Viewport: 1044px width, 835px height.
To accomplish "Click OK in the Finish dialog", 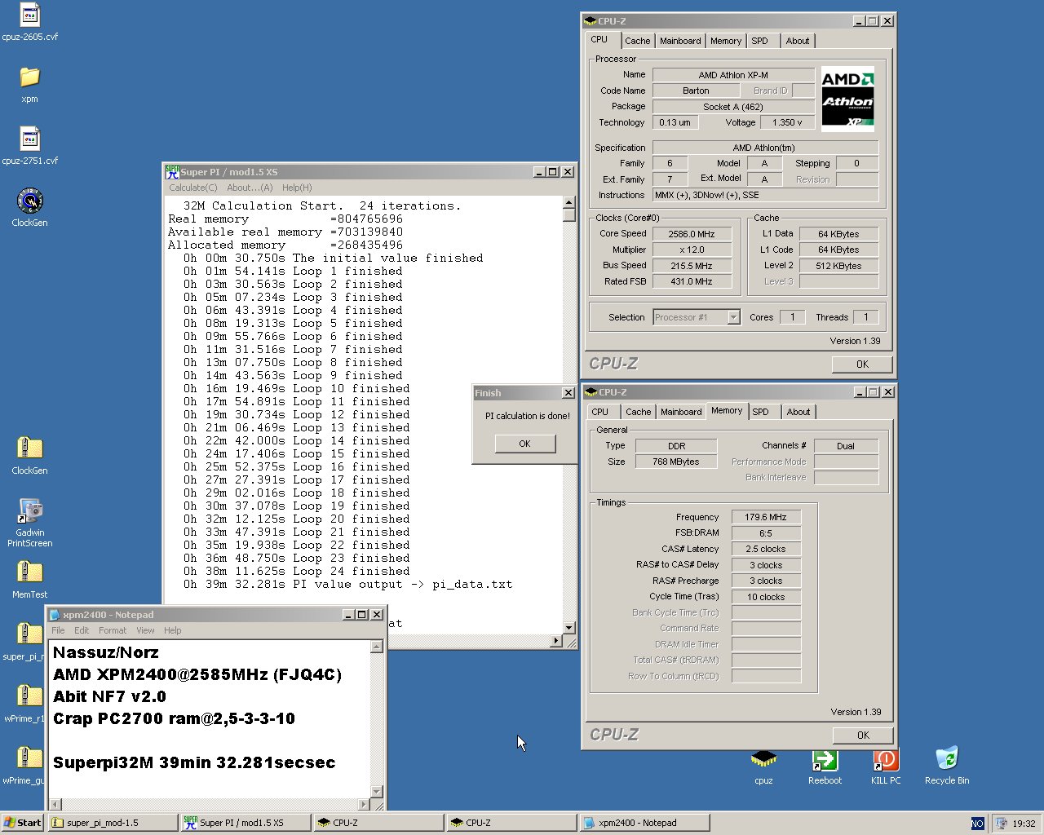I will point(524,444).
